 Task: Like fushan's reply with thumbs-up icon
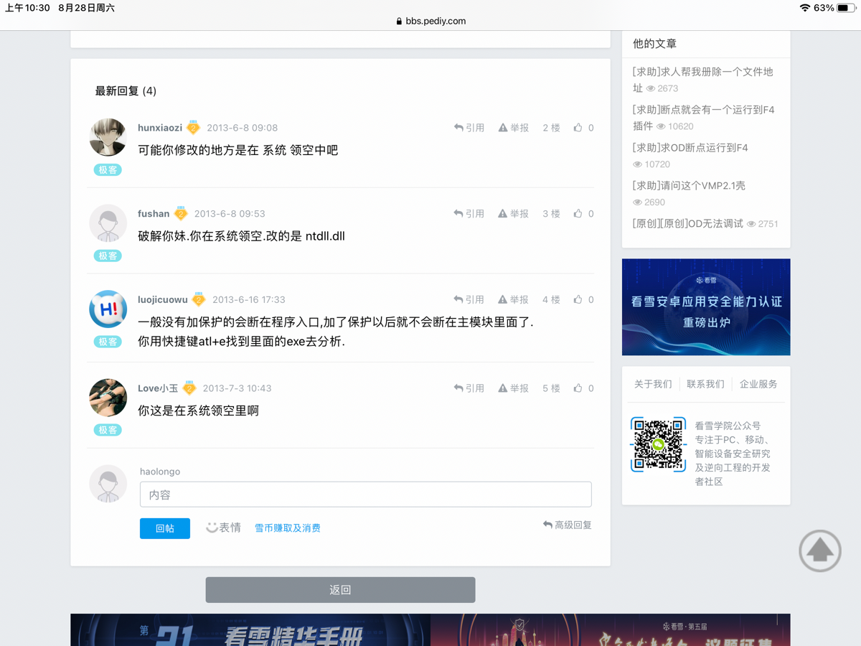578,214
